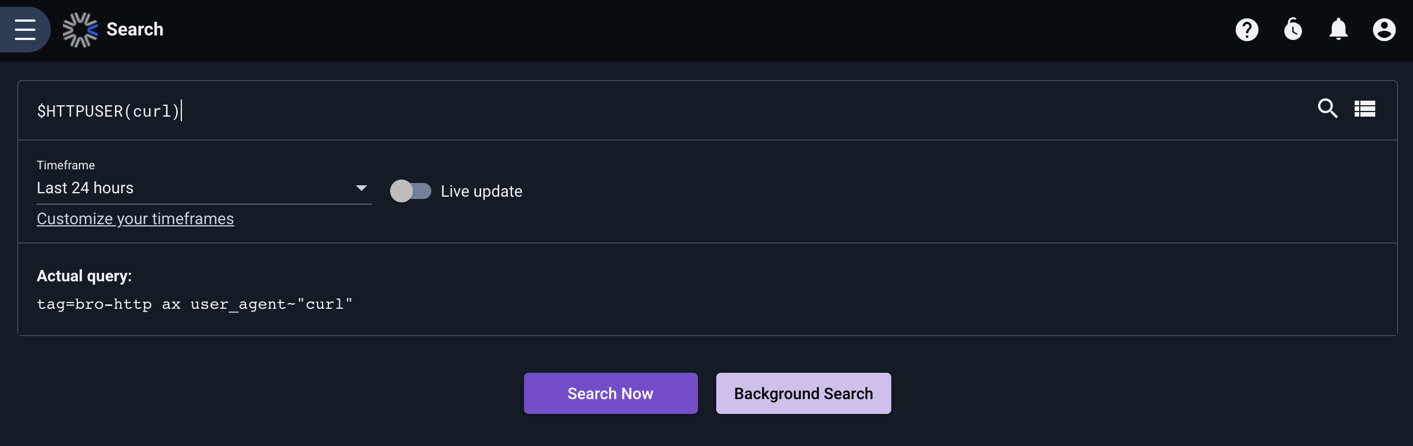The image size is (1413, 446).
Task: Open the hamburger navigation menu
Action: (x=25, y=29)
